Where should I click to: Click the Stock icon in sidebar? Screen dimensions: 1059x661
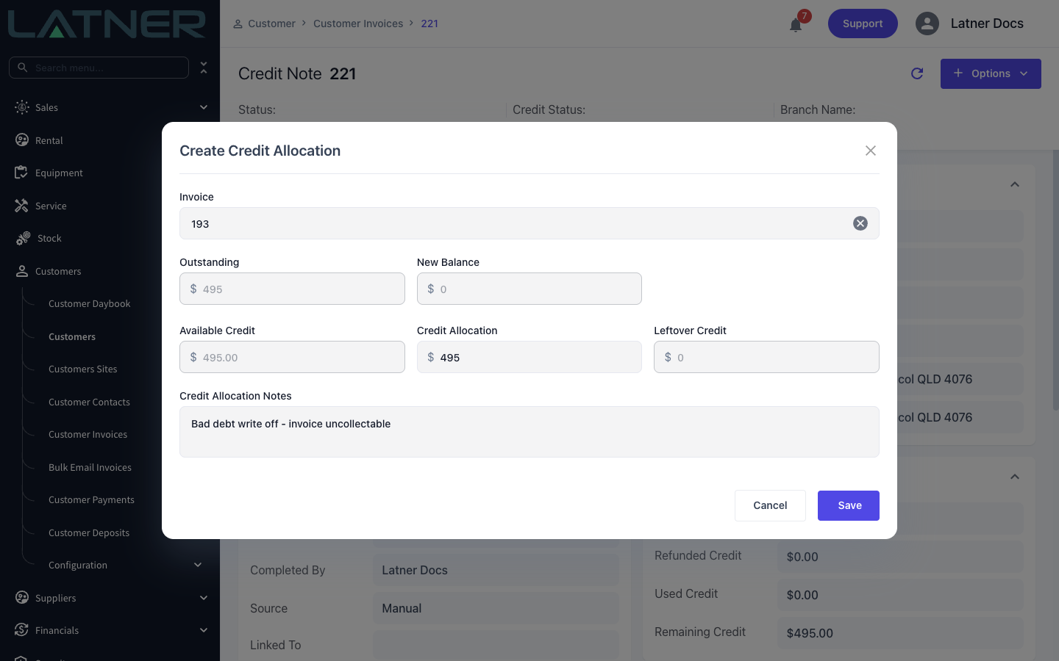click(23, 238)
